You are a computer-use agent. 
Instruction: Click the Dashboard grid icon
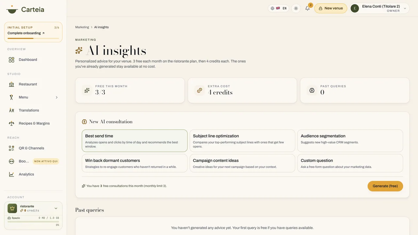[x=11, y=60]
